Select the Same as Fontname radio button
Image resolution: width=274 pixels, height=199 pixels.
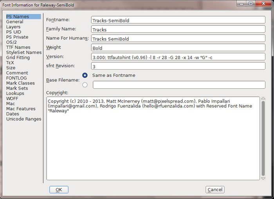(x=85, y=75)
